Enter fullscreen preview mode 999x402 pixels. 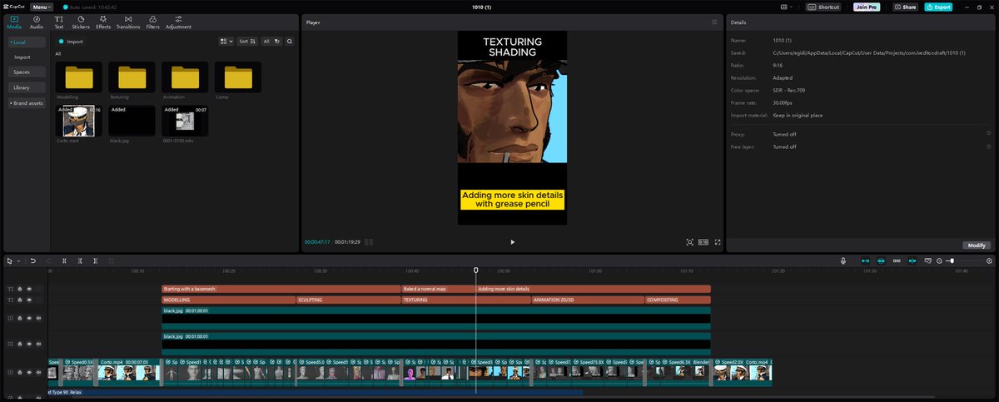[x=718, y=242]
